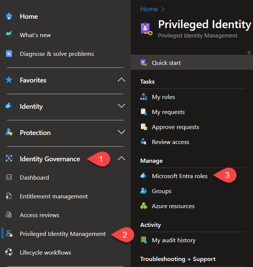Screen dimensions: 253x267
Task: Click the Diagnose & solve problems icon
Action: coord(9,54)
